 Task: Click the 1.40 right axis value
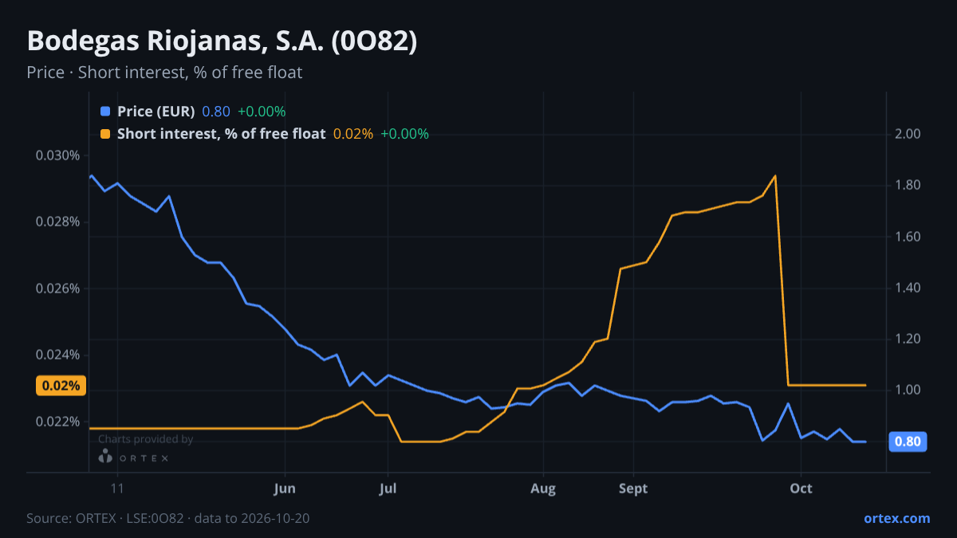(x=908, y=288)
